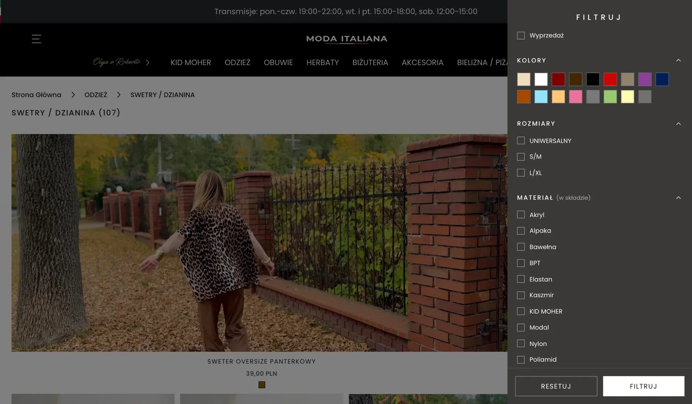
Task: Select the L/XL size checkbox
Action: (521, 173)
